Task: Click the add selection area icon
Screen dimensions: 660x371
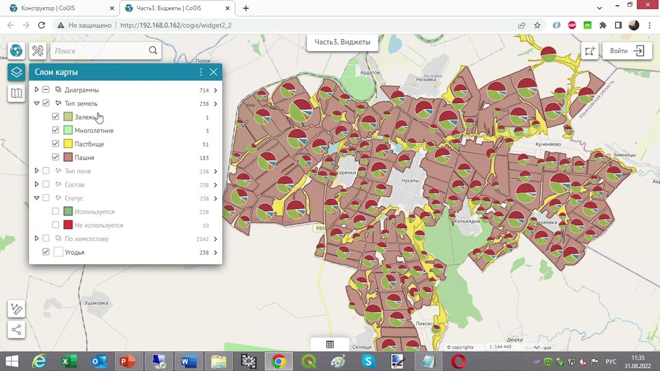Action: [x=590, y=50]
